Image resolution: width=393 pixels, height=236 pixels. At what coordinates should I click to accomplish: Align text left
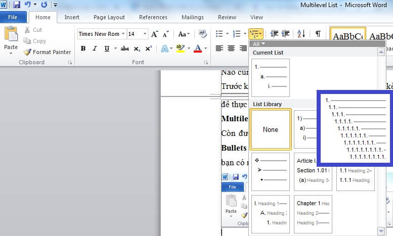pos(220,48)
